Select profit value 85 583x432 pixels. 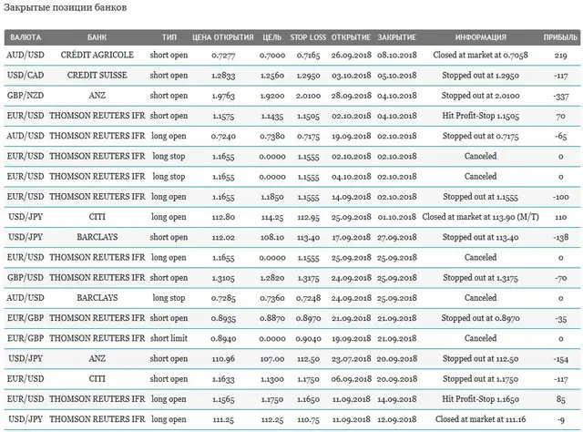(561, 399)
